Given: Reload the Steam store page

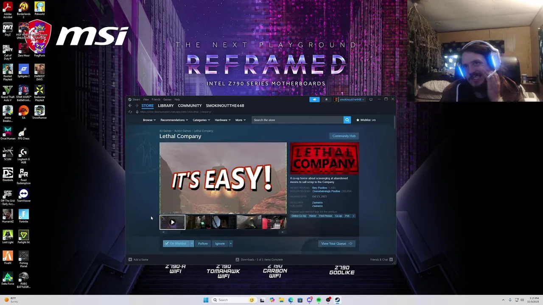Looking at the screenshot, I should tap(130, 112).
